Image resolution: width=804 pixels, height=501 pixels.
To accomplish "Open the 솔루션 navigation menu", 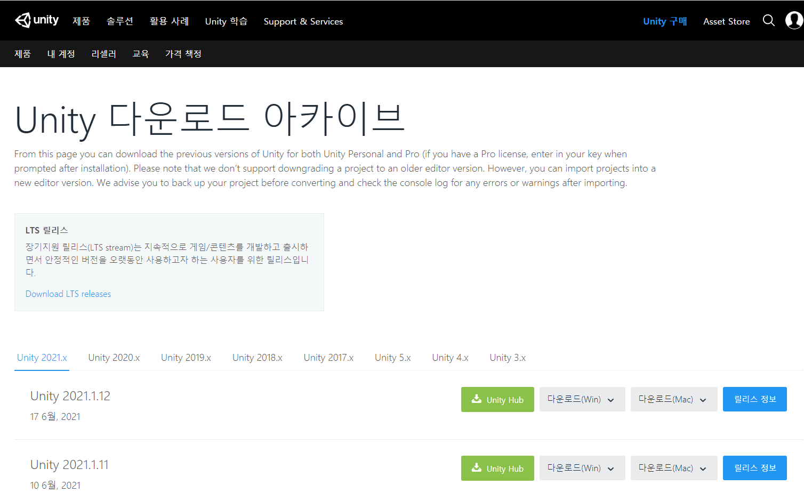I will click(120, 21).
